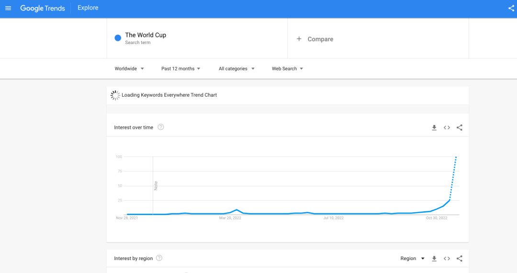Download the Interest by region data

click(434, 259)
